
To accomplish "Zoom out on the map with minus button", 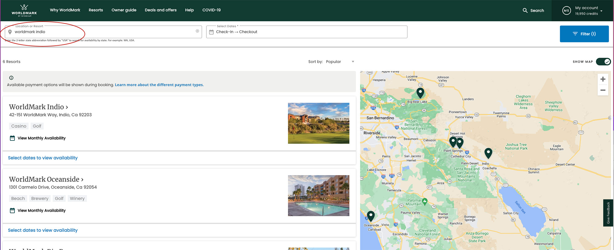I will coord(603,90).
